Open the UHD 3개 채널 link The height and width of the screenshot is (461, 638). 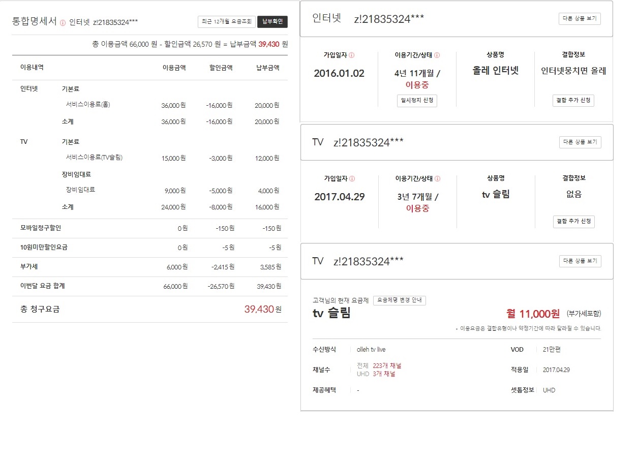click(x=383, y=374)
